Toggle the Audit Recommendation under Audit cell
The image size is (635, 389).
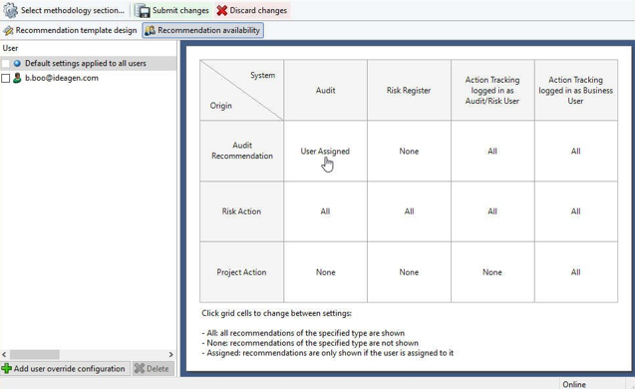[325, 151]
